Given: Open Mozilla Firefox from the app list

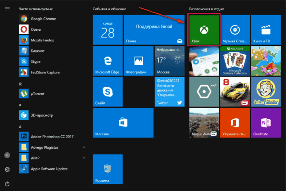Looking at the screenshot, I should pos(52,40).
